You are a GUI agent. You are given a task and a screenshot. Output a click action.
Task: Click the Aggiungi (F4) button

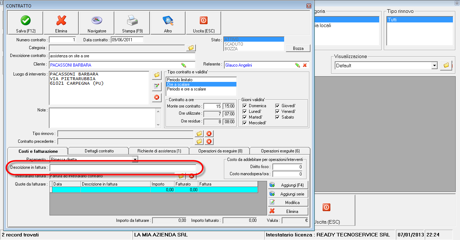288,185
